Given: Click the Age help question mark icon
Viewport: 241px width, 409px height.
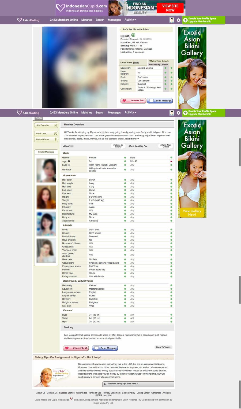Looking at the screenshot, I should click(x=69, y=161).
